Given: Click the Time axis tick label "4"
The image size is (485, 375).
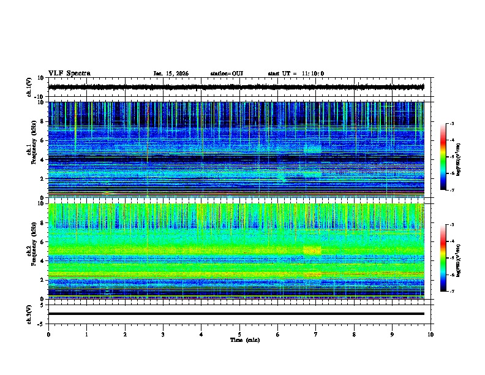Looking at the screenshot, I should click(x=201, y=335).
